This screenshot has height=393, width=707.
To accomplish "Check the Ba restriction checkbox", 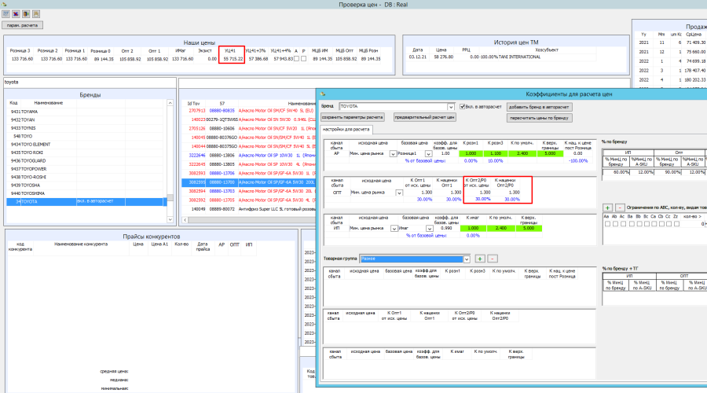I will point(632,224).
